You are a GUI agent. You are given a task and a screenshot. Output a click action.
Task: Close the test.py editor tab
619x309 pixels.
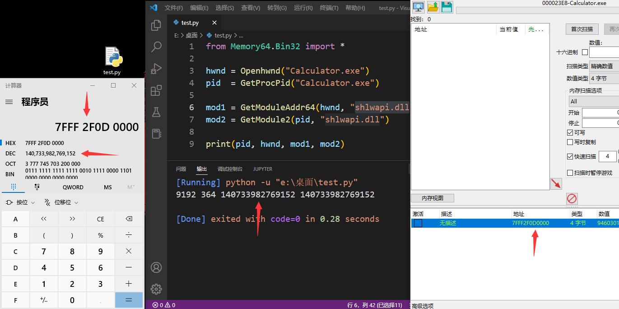click(214, 23)
